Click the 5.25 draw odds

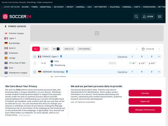(x=142, y=63)
